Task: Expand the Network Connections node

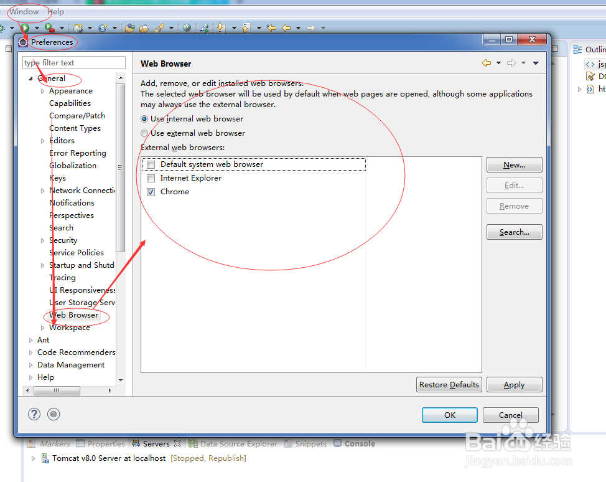Action: pos(42,191)
